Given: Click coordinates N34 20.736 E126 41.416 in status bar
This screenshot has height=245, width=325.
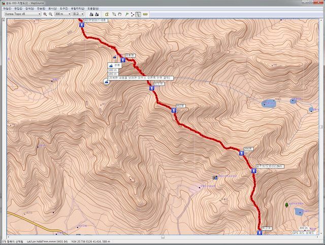Looking at the screenshot, I should (91, 241).
